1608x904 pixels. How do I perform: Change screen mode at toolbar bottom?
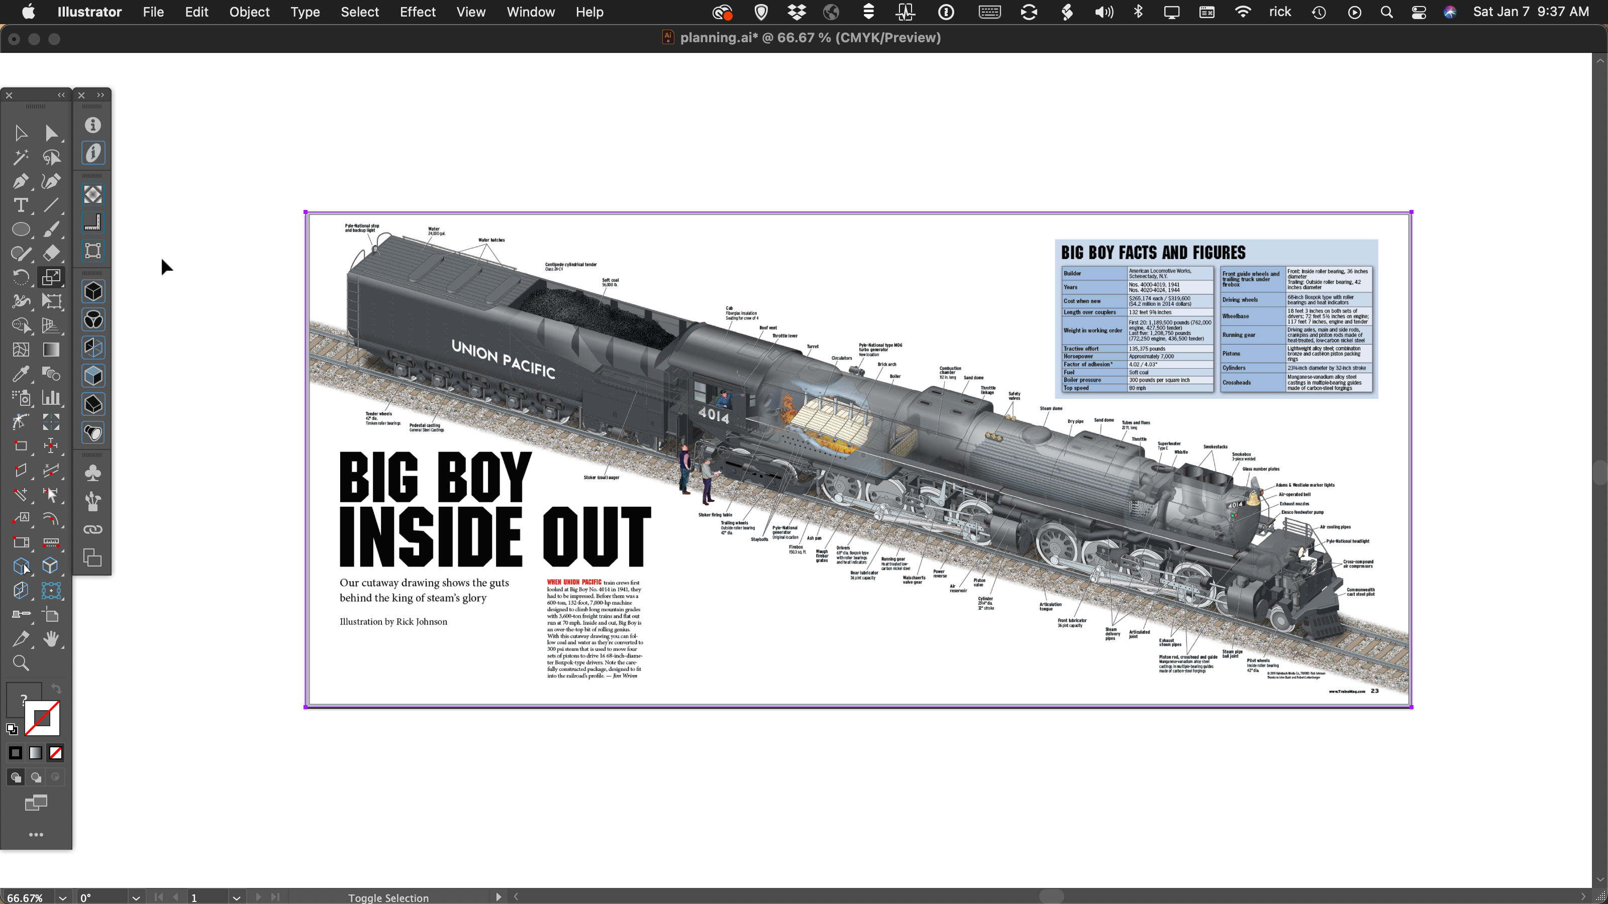pos(36,803)
